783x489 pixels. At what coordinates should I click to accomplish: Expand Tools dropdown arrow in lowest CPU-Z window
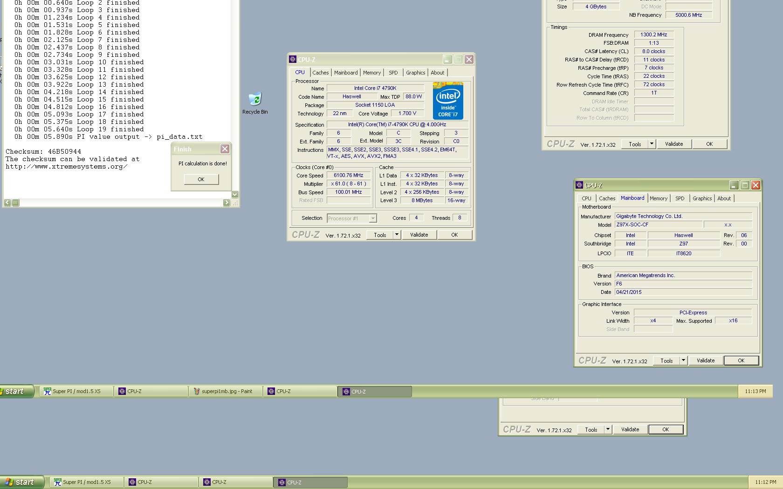click(x=608, y=429)
